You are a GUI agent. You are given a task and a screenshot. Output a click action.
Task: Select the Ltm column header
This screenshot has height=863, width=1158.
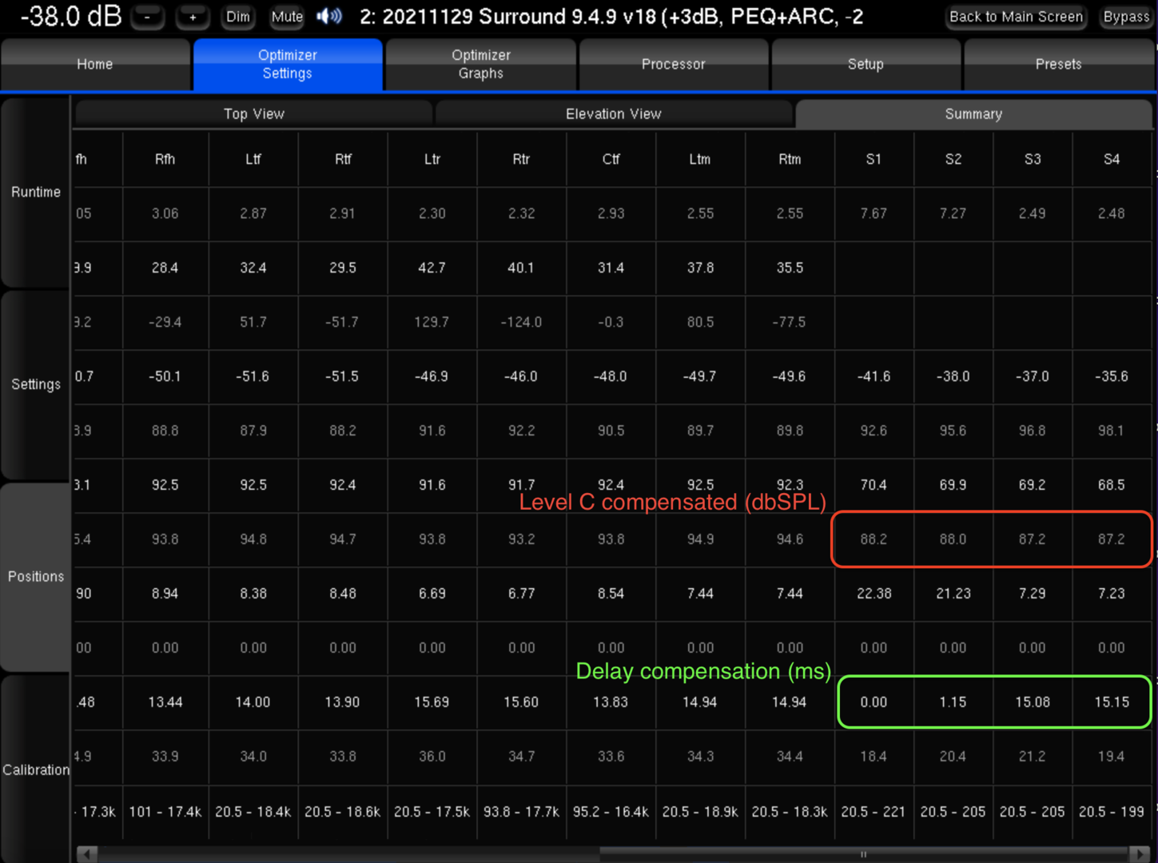tap(700, 159)
